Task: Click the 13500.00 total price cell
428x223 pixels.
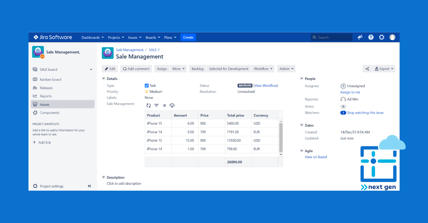Action: pos(238,140)
